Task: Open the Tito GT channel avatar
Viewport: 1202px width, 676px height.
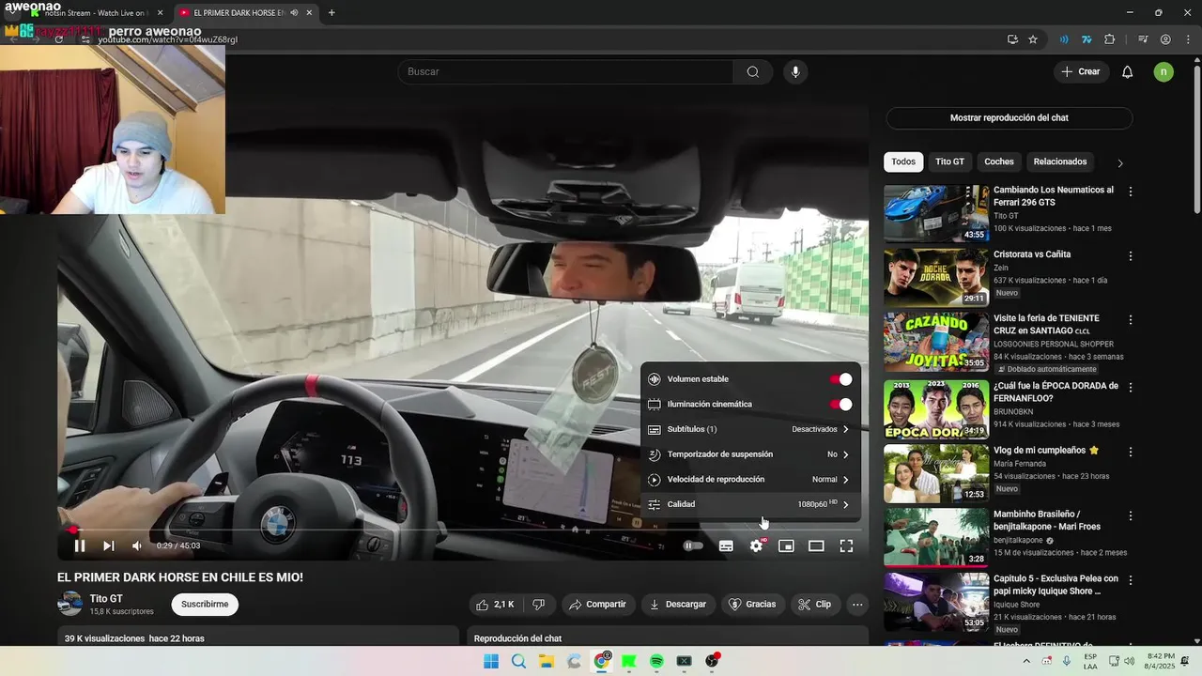Action: tap(70, 604)
